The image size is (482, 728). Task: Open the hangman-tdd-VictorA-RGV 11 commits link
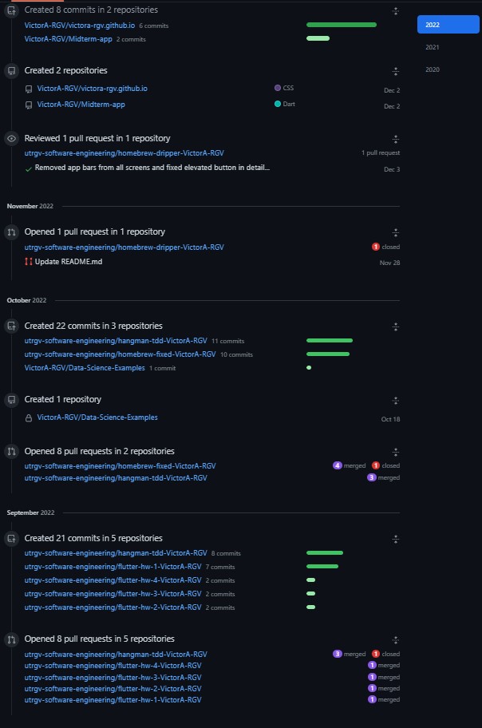(116, 341)
